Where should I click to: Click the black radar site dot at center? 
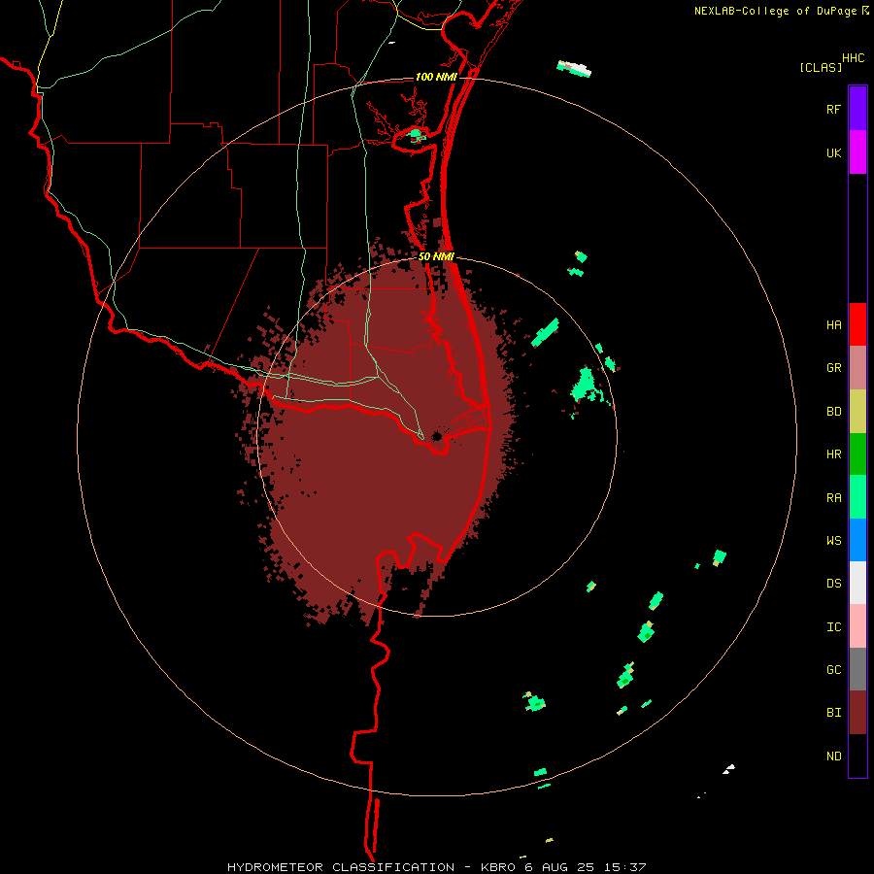436,436
